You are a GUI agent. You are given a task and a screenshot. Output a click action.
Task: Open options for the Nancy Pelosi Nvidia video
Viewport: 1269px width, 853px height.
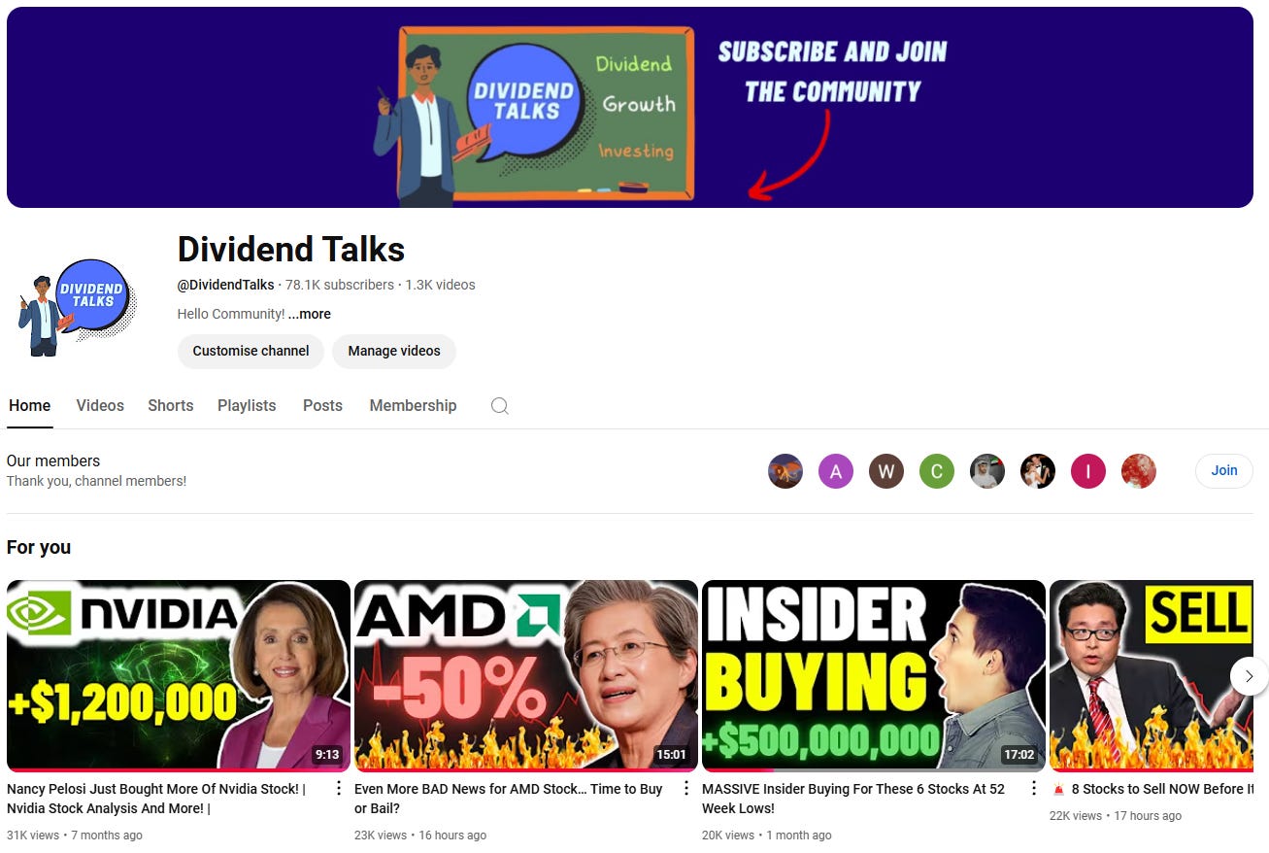339,788
